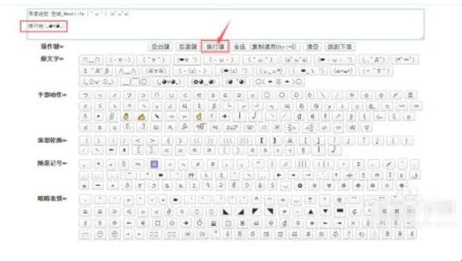
Task: Click the 换行键 newline button
Action: 215,46
